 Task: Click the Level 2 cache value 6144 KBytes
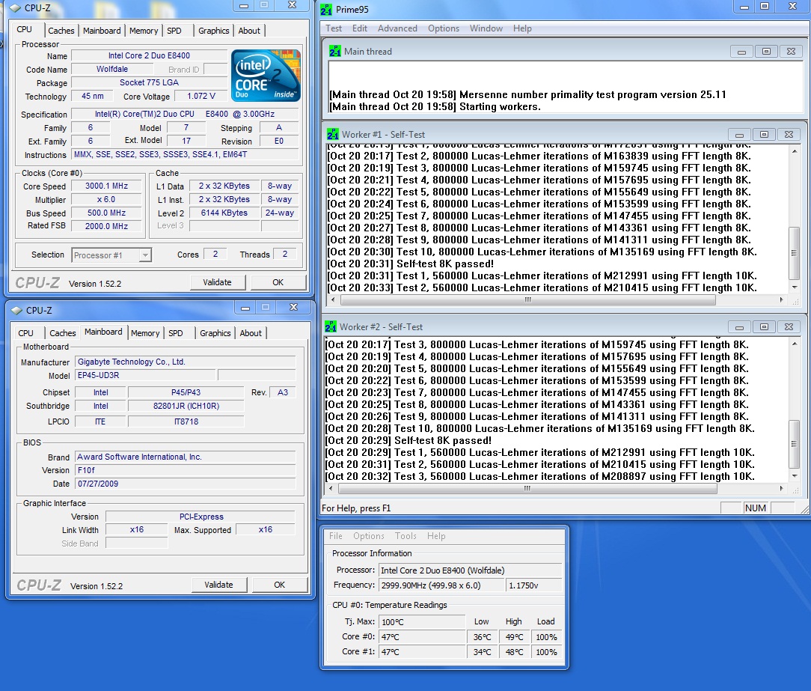224,213
